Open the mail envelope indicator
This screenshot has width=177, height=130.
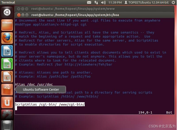(x=89, y=2)
